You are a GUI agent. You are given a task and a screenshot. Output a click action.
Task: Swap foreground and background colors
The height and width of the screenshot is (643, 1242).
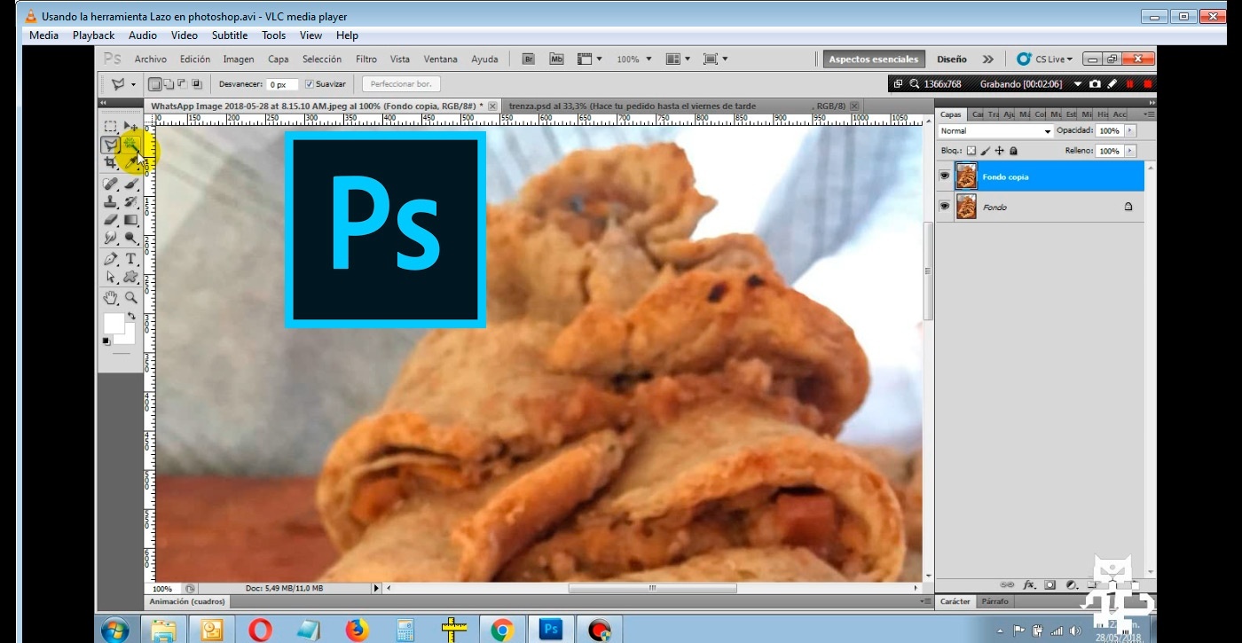coord(130,316)
